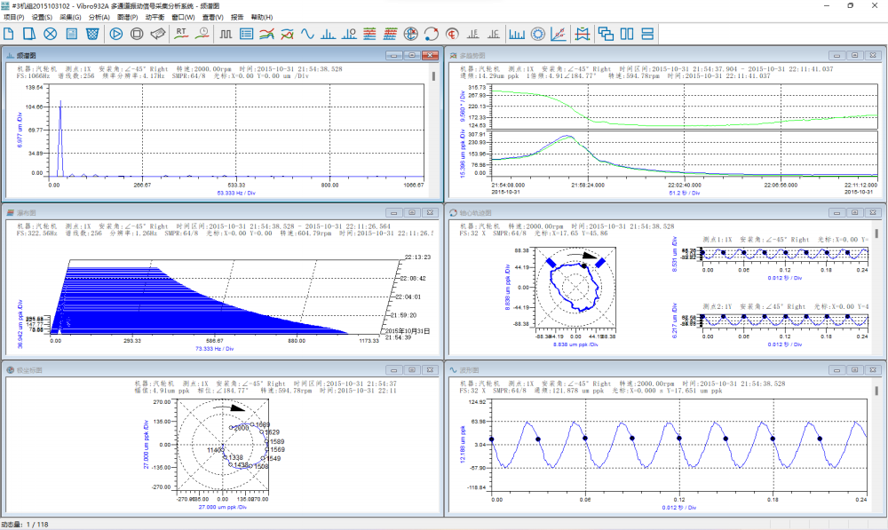888x530 pixels.
Task: Click the orbit window vertical scrollbar
Action: tap(876, 233)
